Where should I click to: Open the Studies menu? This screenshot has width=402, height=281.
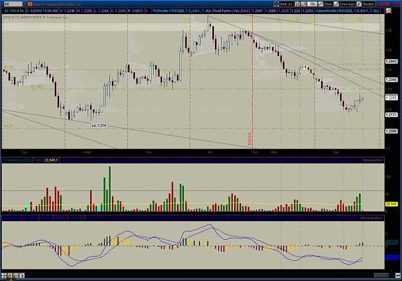(x=365, y=4)
